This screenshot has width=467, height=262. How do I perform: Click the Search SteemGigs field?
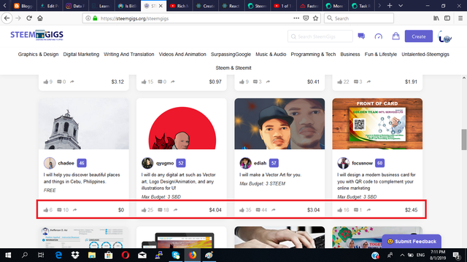coord(320,36)
